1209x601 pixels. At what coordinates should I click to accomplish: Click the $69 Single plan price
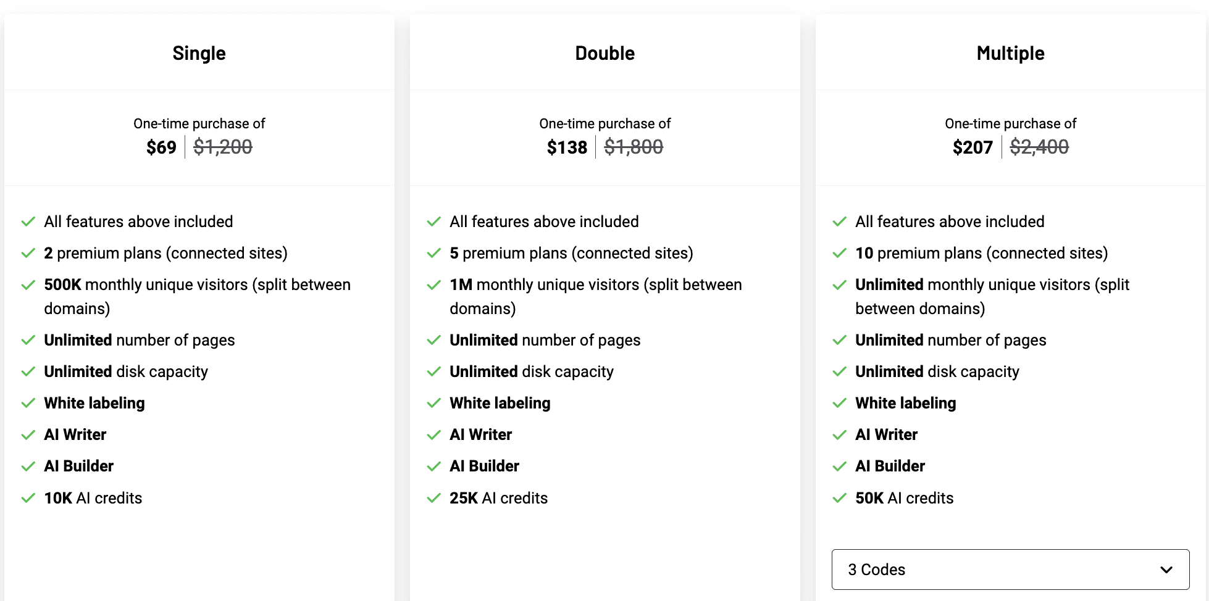(161, 147)
